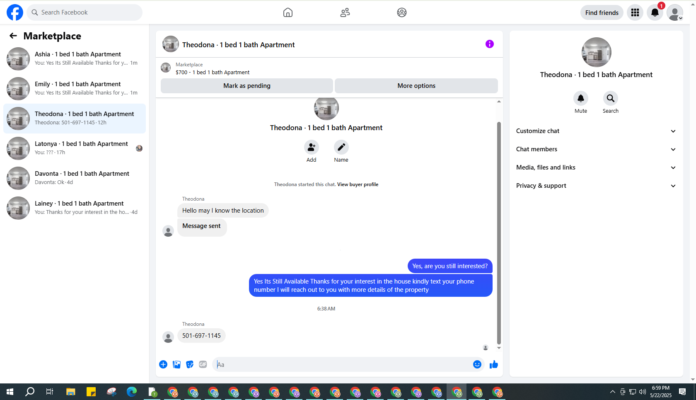Image resolution: width=696 pixels, height=400 pixels.
Task: Send a thumbs-up like
Action: point(494,364)
